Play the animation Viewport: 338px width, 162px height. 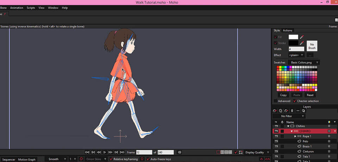coord(105,152)
